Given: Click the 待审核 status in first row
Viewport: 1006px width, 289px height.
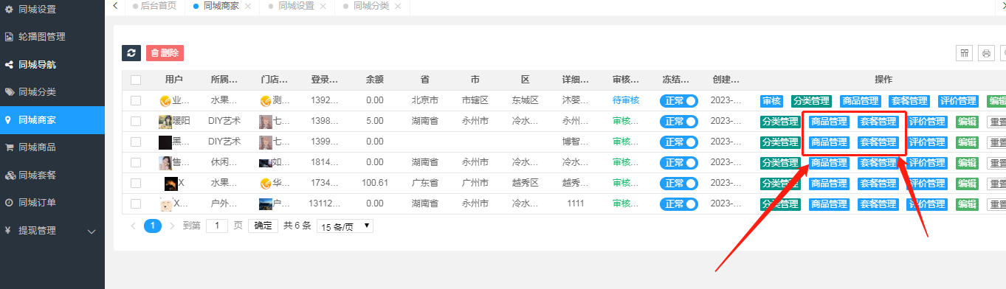Looking at the screenshot, I should coord(626,101).
